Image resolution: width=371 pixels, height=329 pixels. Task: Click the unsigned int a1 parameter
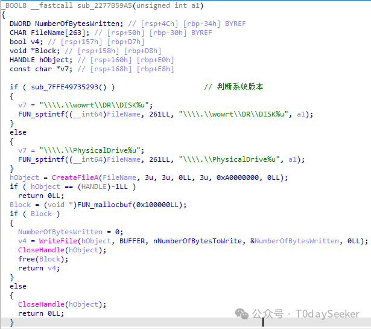(168, 5)
